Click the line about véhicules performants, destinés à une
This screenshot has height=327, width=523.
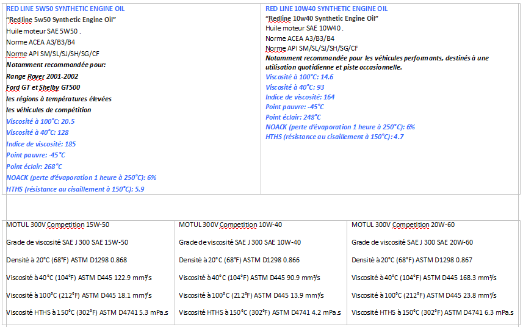pyautogui.click(x=377, y=58)
